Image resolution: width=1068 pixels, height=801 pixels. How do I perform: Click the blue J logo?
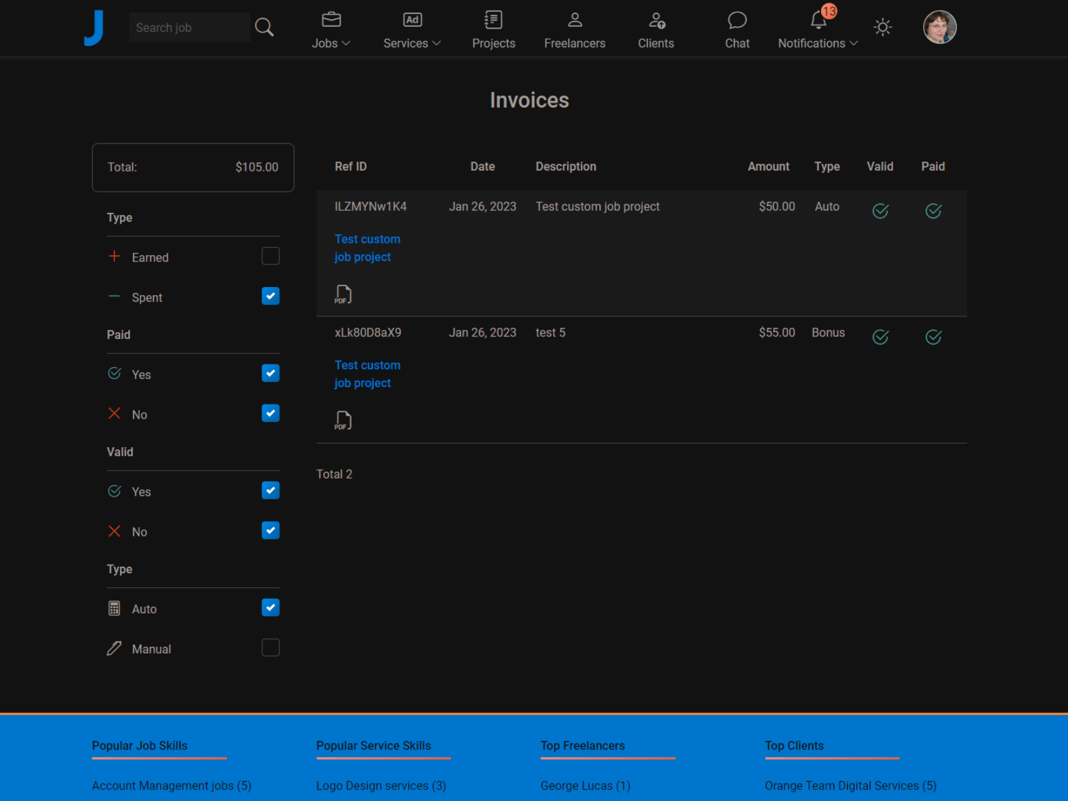pyautogui.click(x=94, y=28)
